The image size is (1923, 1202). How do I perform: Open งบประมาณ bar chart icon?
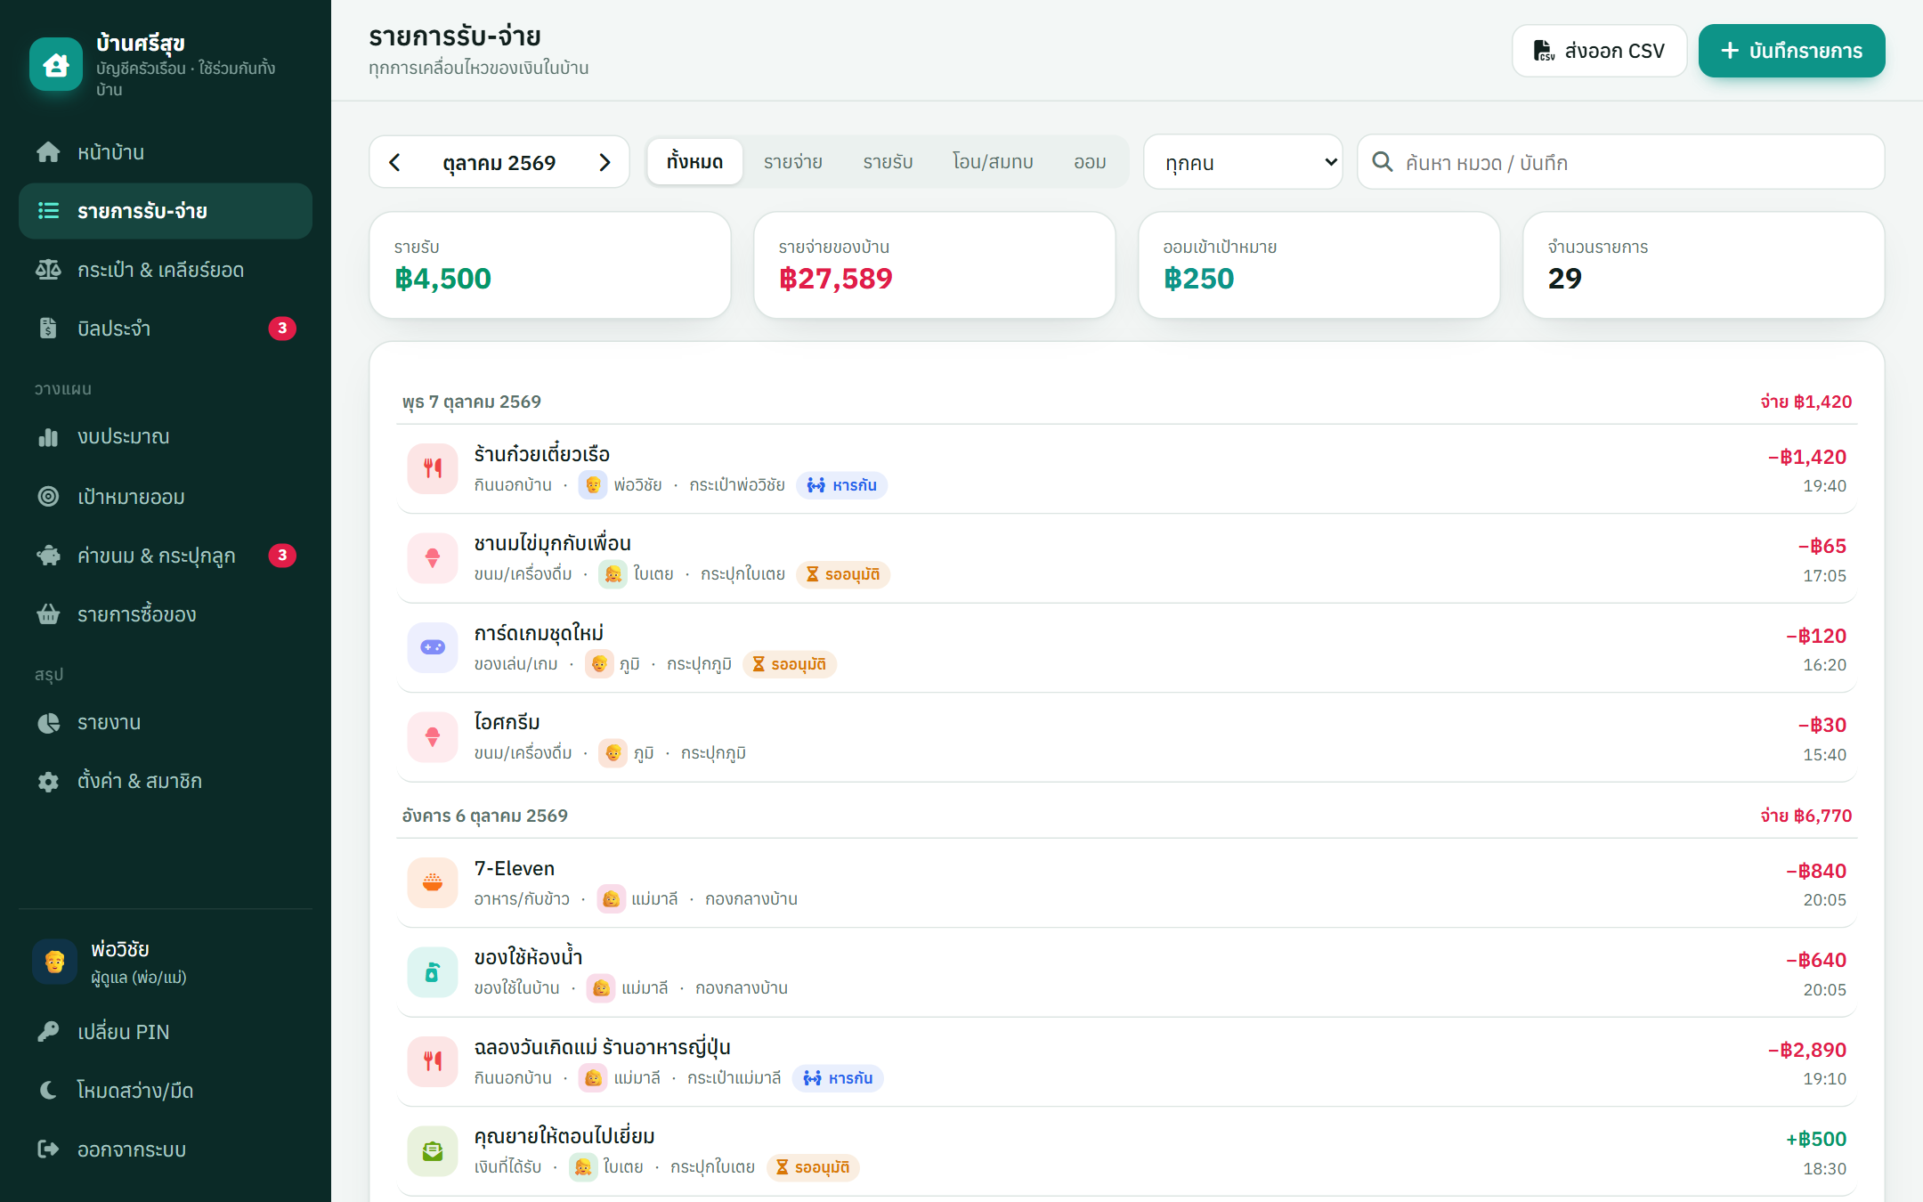[x=48, y=437]
